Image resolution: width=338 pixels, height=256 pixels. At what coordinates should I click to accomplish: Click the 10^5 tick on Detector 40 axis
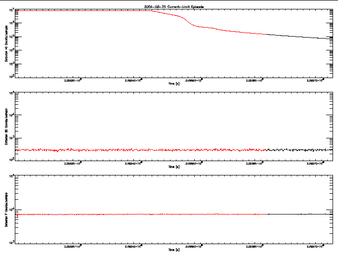pyautogui.click(x=12, y=37)
